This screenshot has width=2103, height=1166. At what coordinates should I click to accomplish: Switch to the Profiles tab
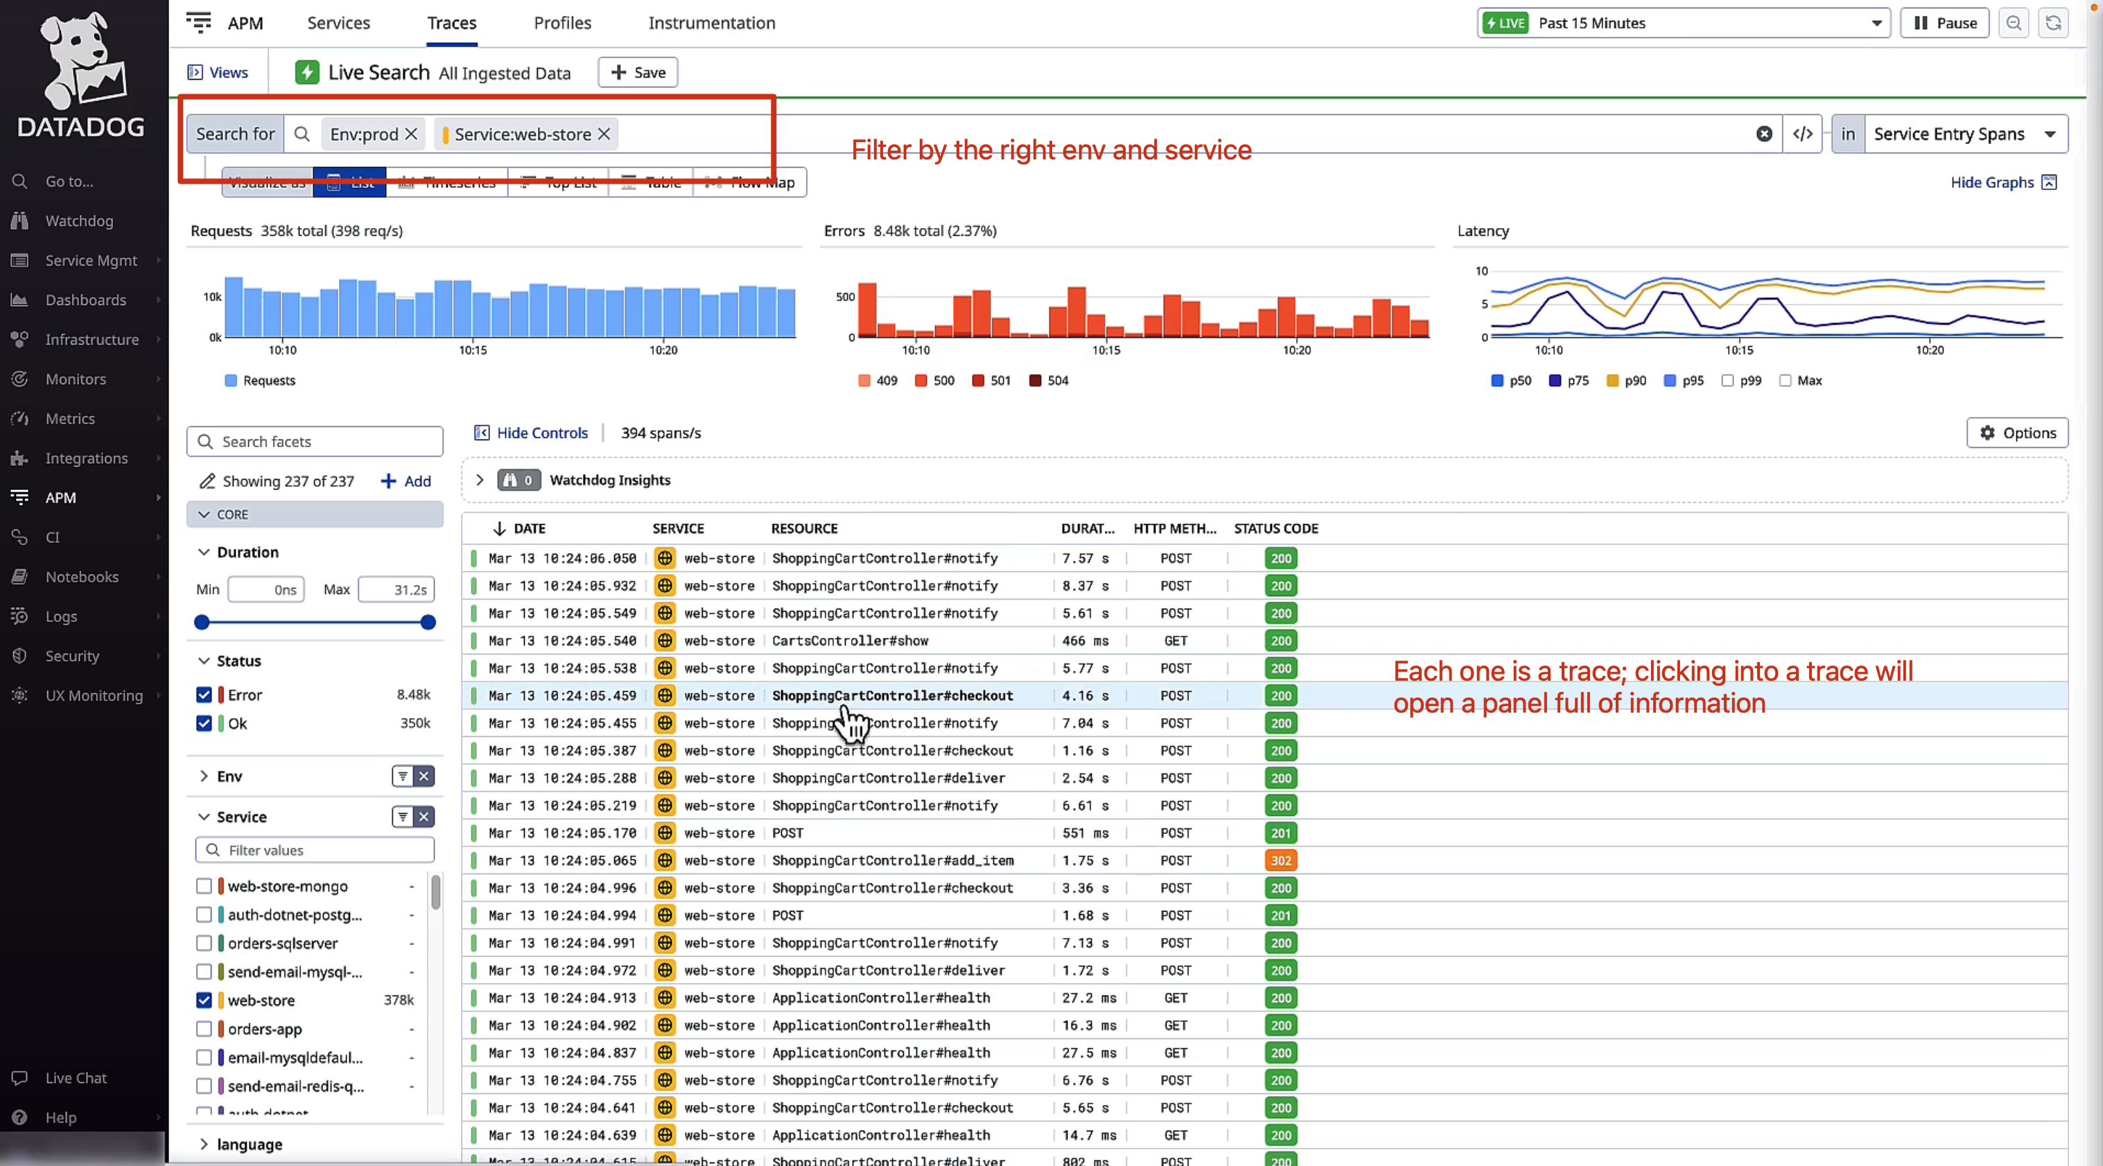coord(563,23)
